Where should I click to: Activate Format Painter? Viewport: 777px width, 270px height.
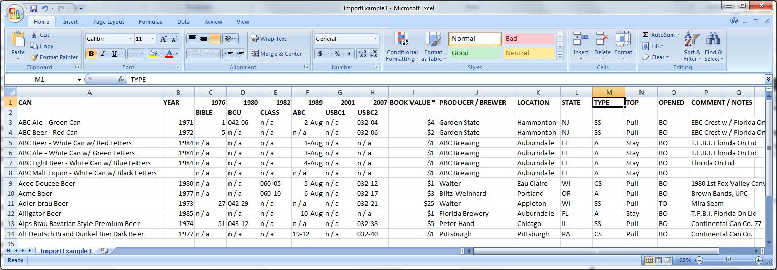(54, 57)
